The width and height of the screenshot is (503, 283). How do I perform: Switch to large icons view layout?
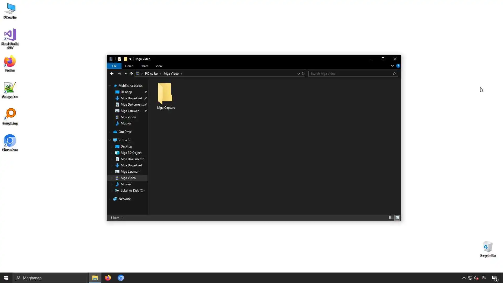pyautogui.click(x=397, y=217)
